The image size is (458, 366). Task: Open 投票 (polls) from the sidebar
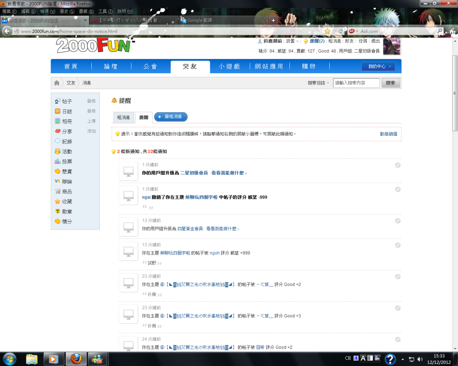[67, 161]
